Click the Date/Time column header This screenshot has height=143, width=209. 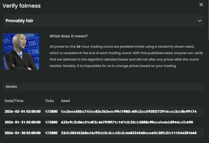tap(14, 101)
